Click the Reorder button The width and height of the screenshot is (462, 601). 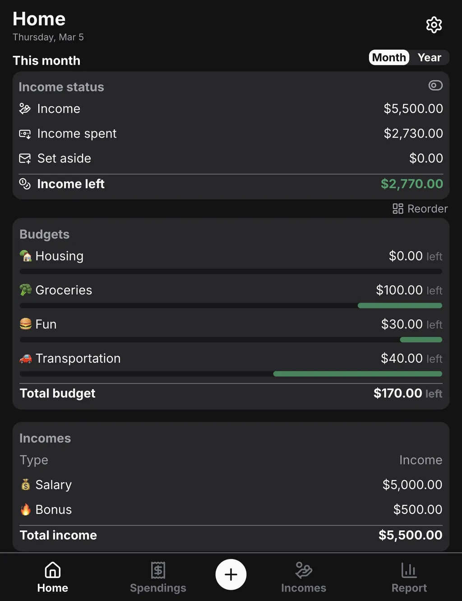pos(420,209)
